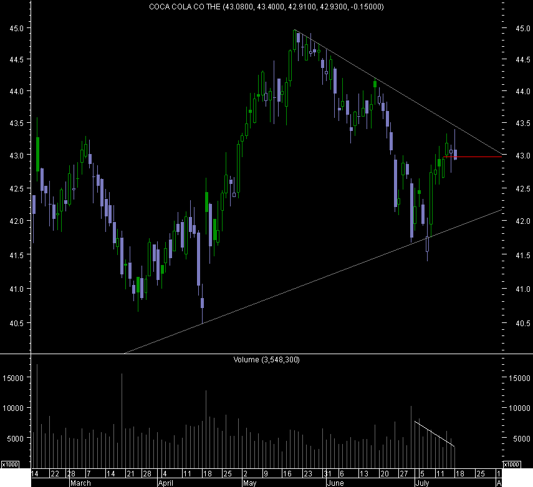Click the 22 date tick before March
533x487 pixels.
pyautogui.click(x=55, y=474)
